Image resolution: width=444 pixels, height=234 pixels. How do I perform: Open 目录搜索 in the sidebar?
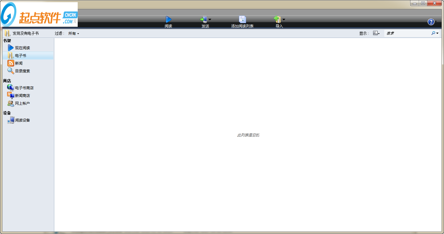click(23, 71)
